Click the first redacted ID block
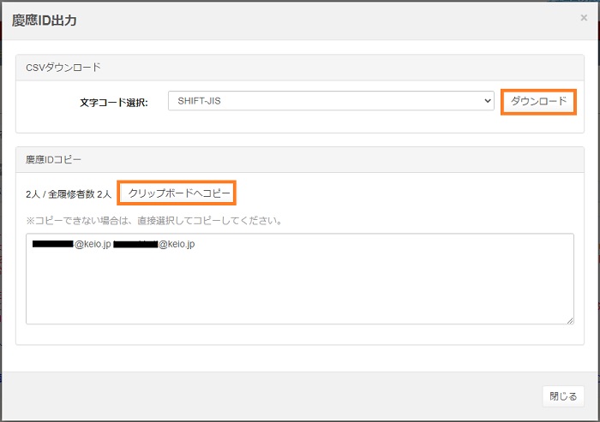This screenshot has width=600, height=422. [53, 245]
